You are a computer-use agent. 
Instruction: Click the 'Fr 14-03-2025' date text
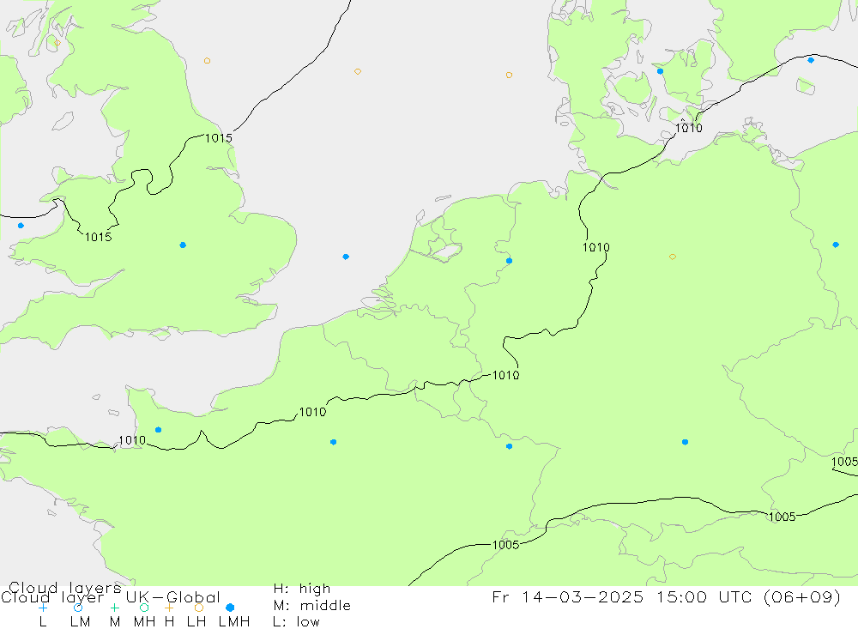[568, 596]
